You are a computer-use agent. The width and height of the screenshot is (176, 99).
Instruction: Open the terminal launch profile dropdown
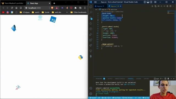[163, 79]
